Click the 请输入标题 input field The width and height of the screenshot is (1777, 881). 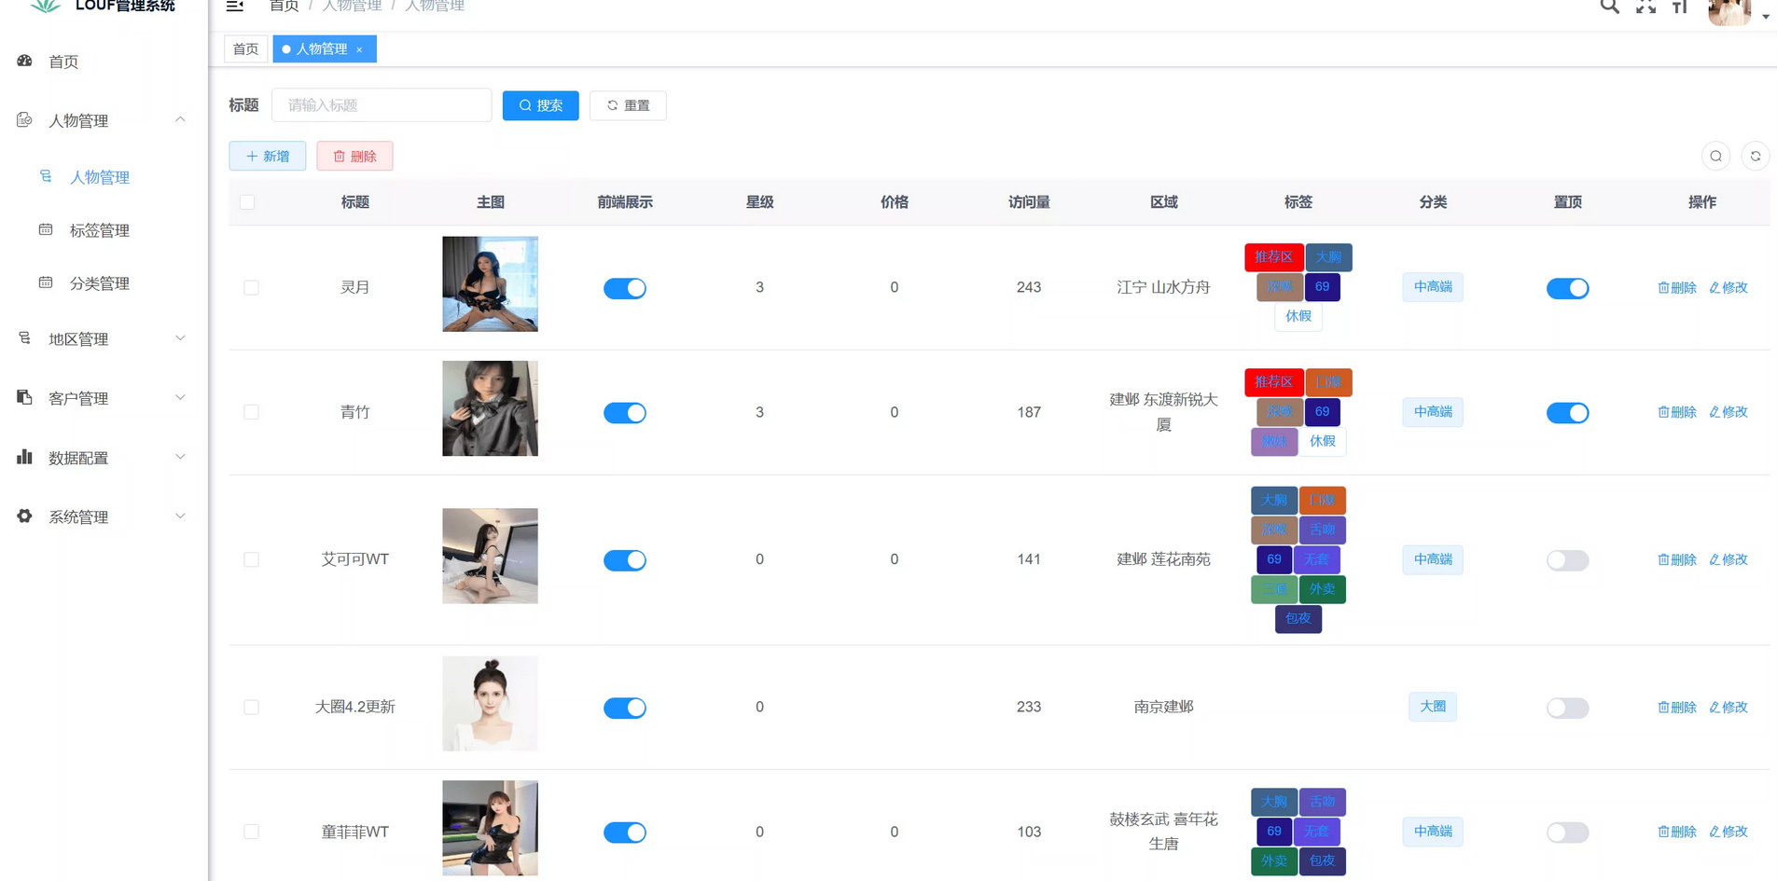pos(382,105)
